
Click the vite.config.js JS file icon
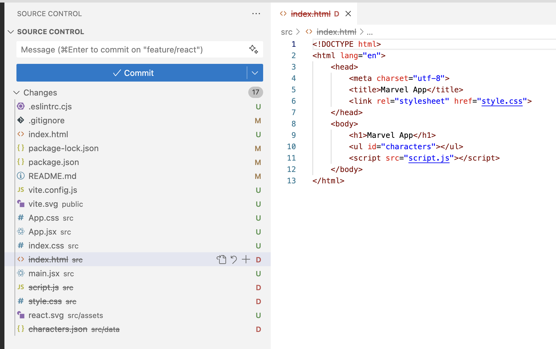[21, 190]
